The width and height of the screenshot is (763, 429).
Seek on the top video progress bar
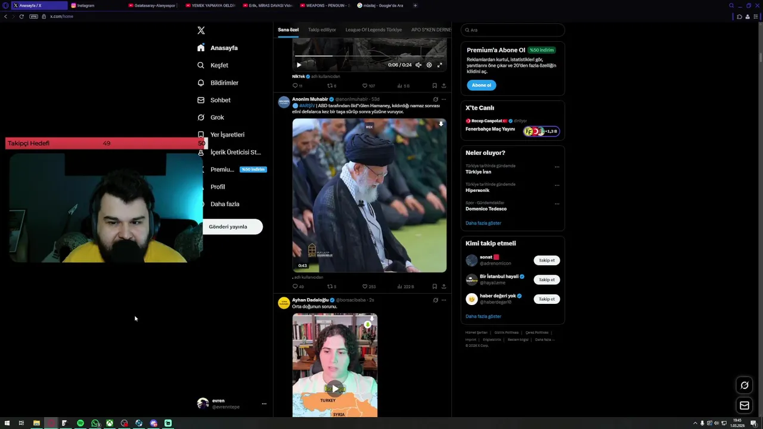tap(369, 56)
